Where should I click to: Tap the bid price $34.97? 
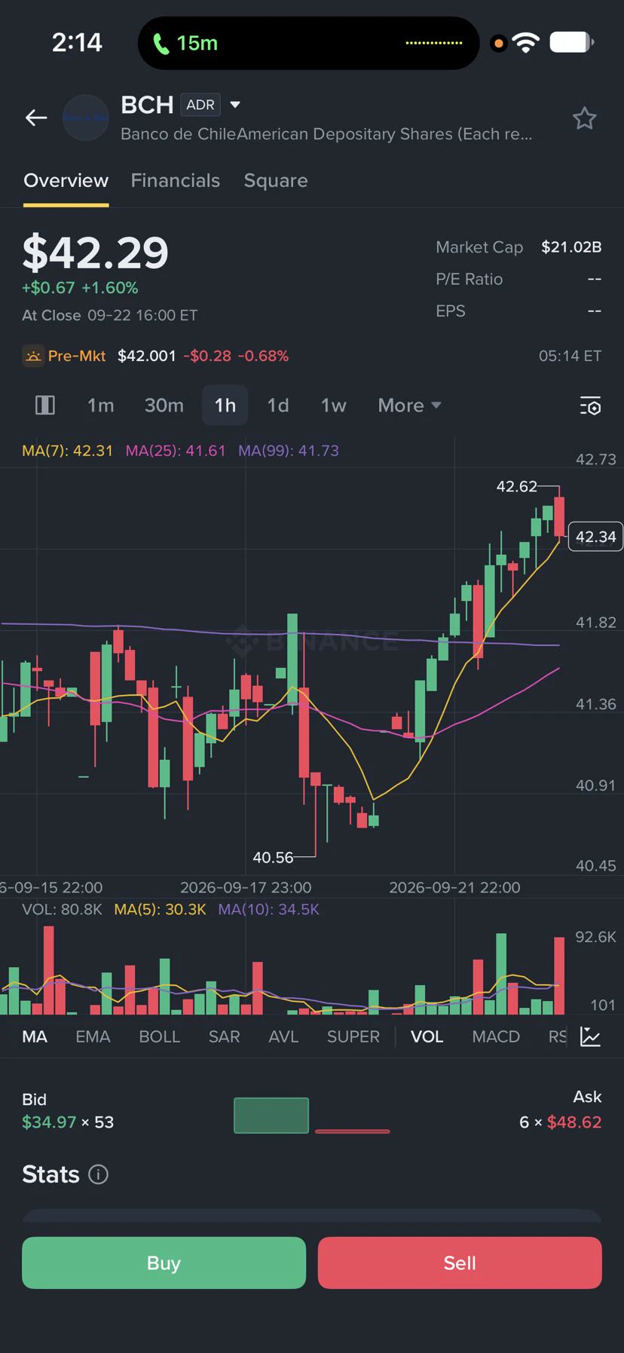[x=49, y=1122]
